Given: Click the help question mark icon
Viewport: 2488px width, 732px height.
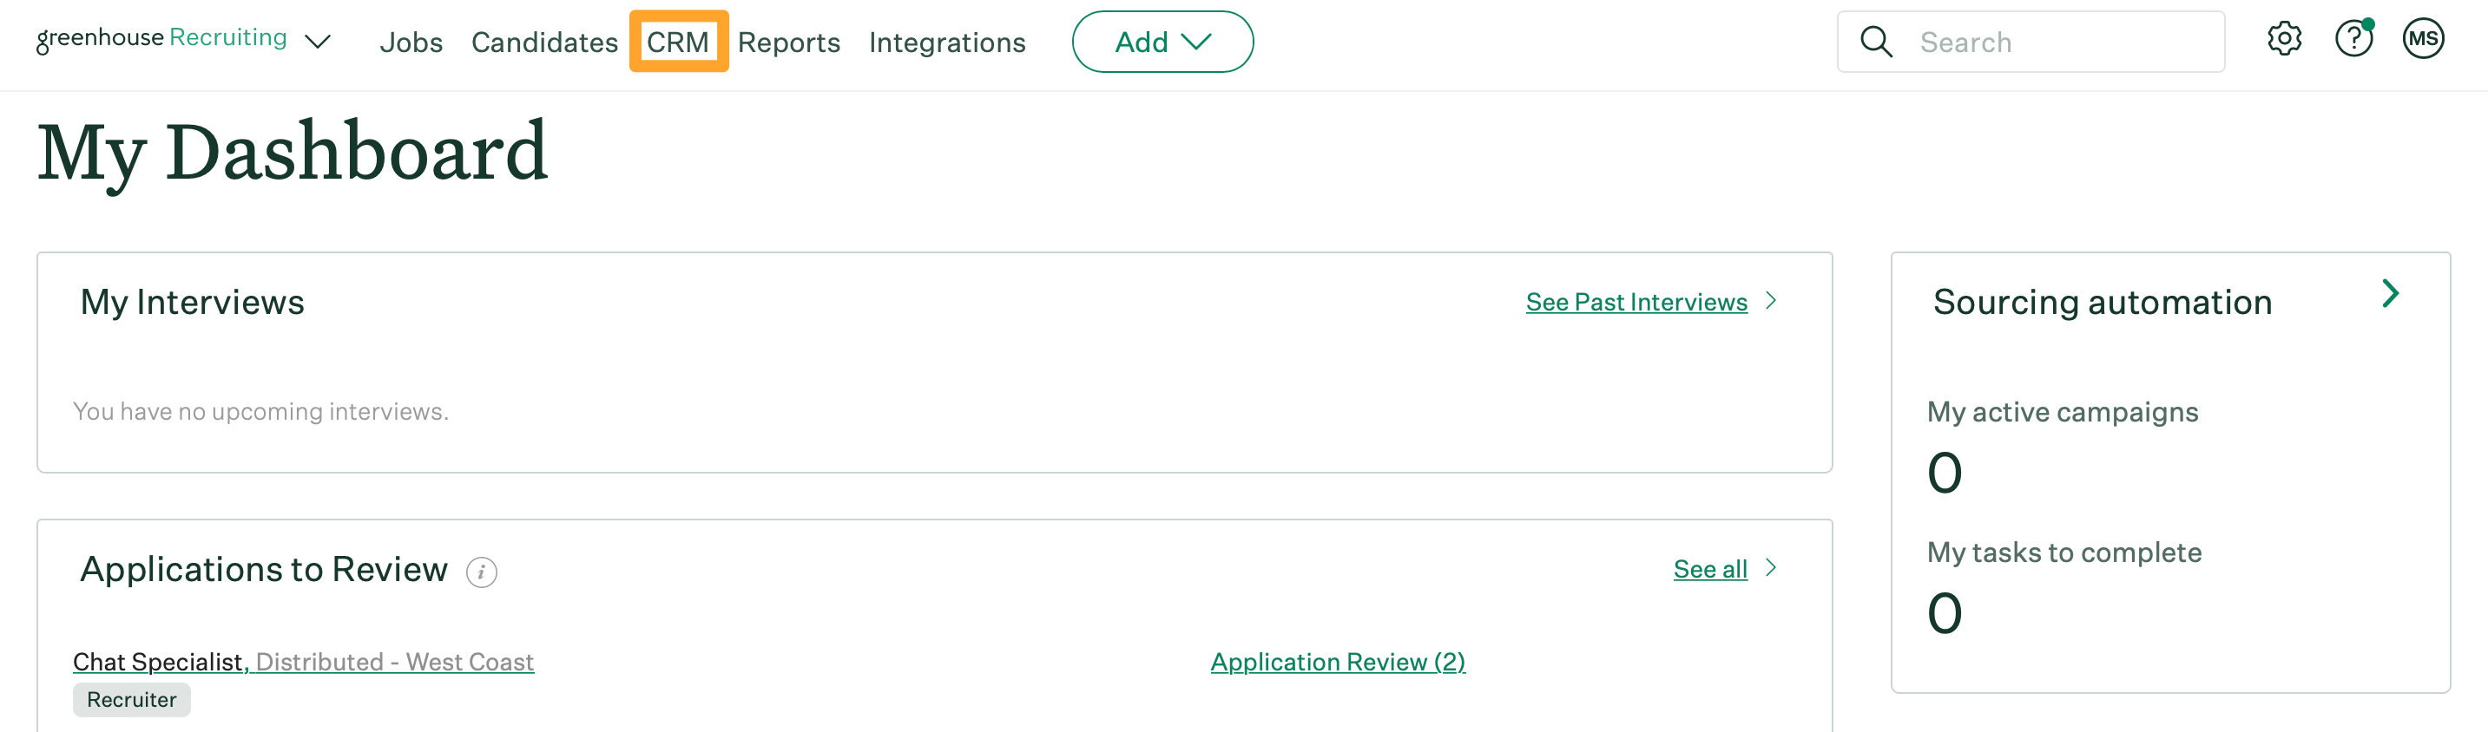Looking at the screenshot, I should [x=2354, y=38].
